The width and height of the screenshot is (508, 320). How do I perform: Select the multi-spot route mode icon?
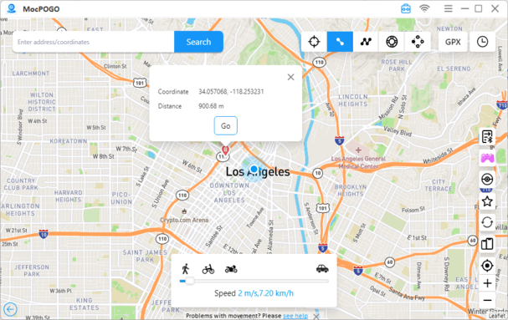pos(366,42)
